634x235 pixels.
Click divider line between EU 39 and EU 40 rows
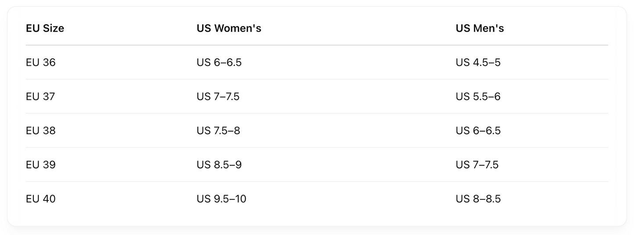point(317,182)
